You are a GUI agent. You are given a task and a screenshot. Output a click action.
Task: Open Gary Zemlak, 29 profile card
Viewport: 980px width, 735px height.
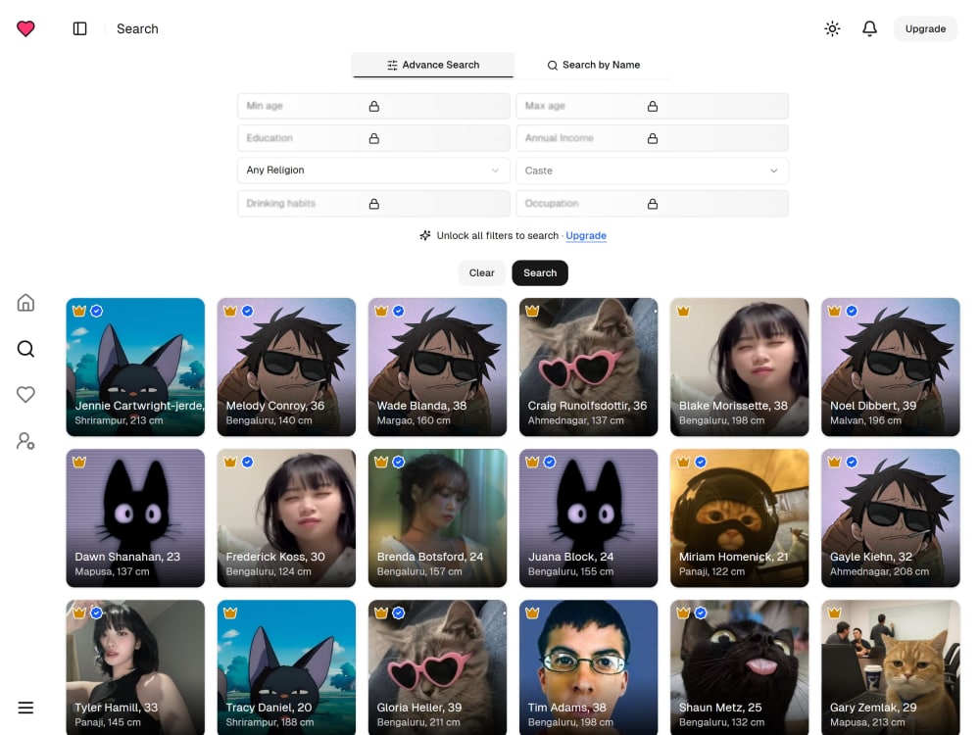click(x=891, y=667)
